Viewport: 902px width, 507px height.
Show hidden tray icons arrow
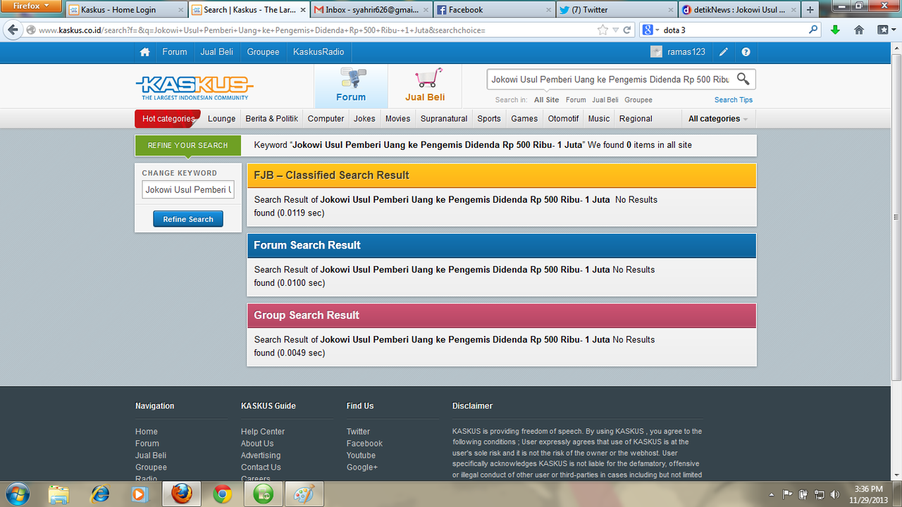tap(772, 494)
